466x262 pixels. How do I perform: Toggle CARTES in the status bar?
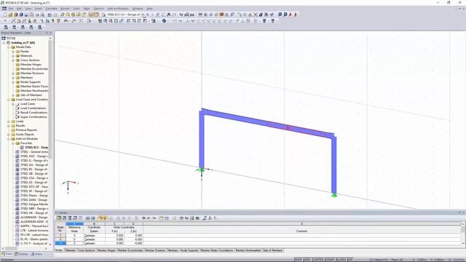point(317,260)
